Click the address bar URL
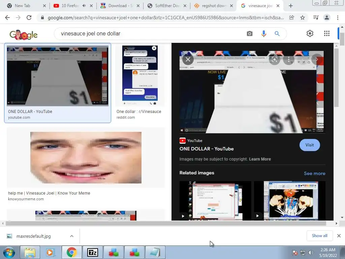The image size is (345, 259). pyautogui.click(x=165, y=18)
